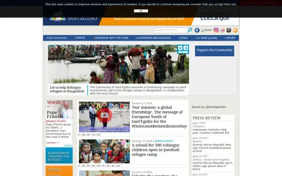Open the YouTube icon
The height and width of the screenshot is (176, 282).
pos(222,30)
